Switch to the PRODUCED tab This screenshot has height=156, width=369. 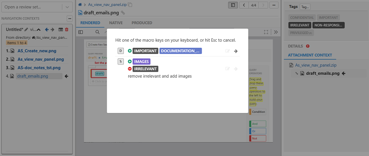tap(142, 23)
